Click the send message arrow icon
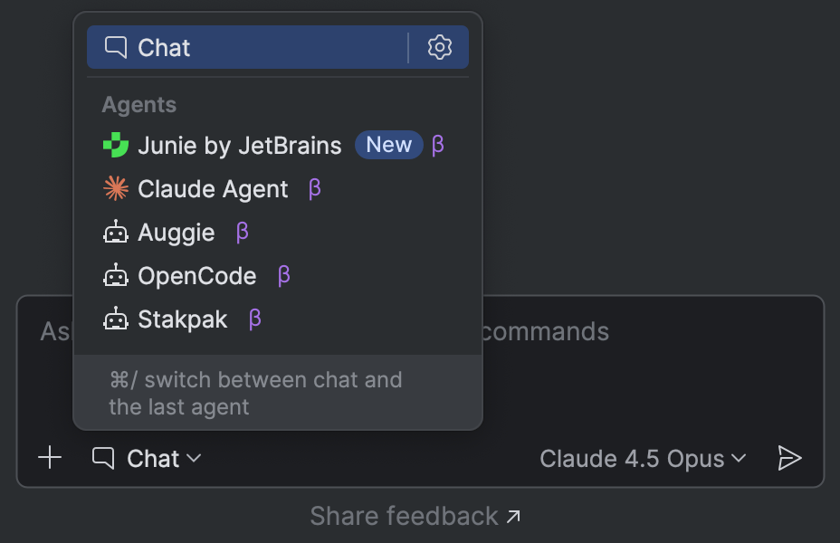The height and width of the screenshot is (543, 840). pyautogui.click(x=789, y=458)
